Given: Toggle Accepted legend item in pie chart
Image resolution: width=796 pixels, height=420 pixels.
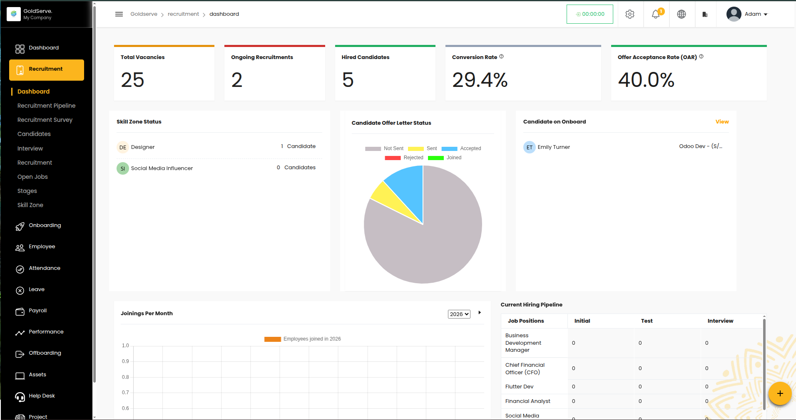Looking at the screenshot, I should click(461, 148).
